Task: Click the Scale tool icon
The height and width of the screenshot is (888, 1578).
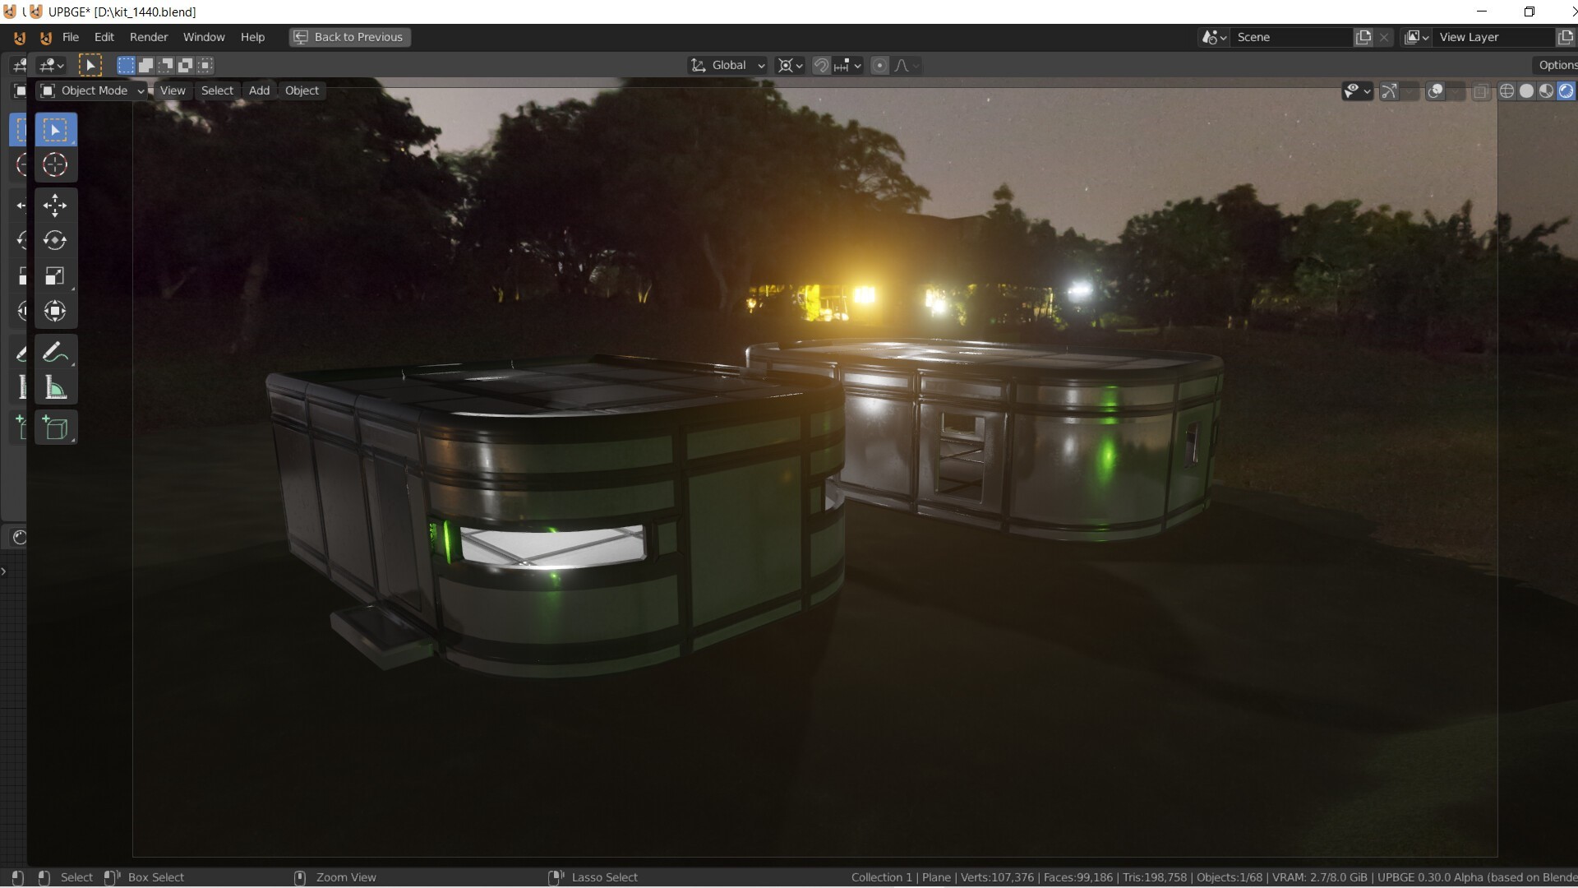Action: (54, 275)
